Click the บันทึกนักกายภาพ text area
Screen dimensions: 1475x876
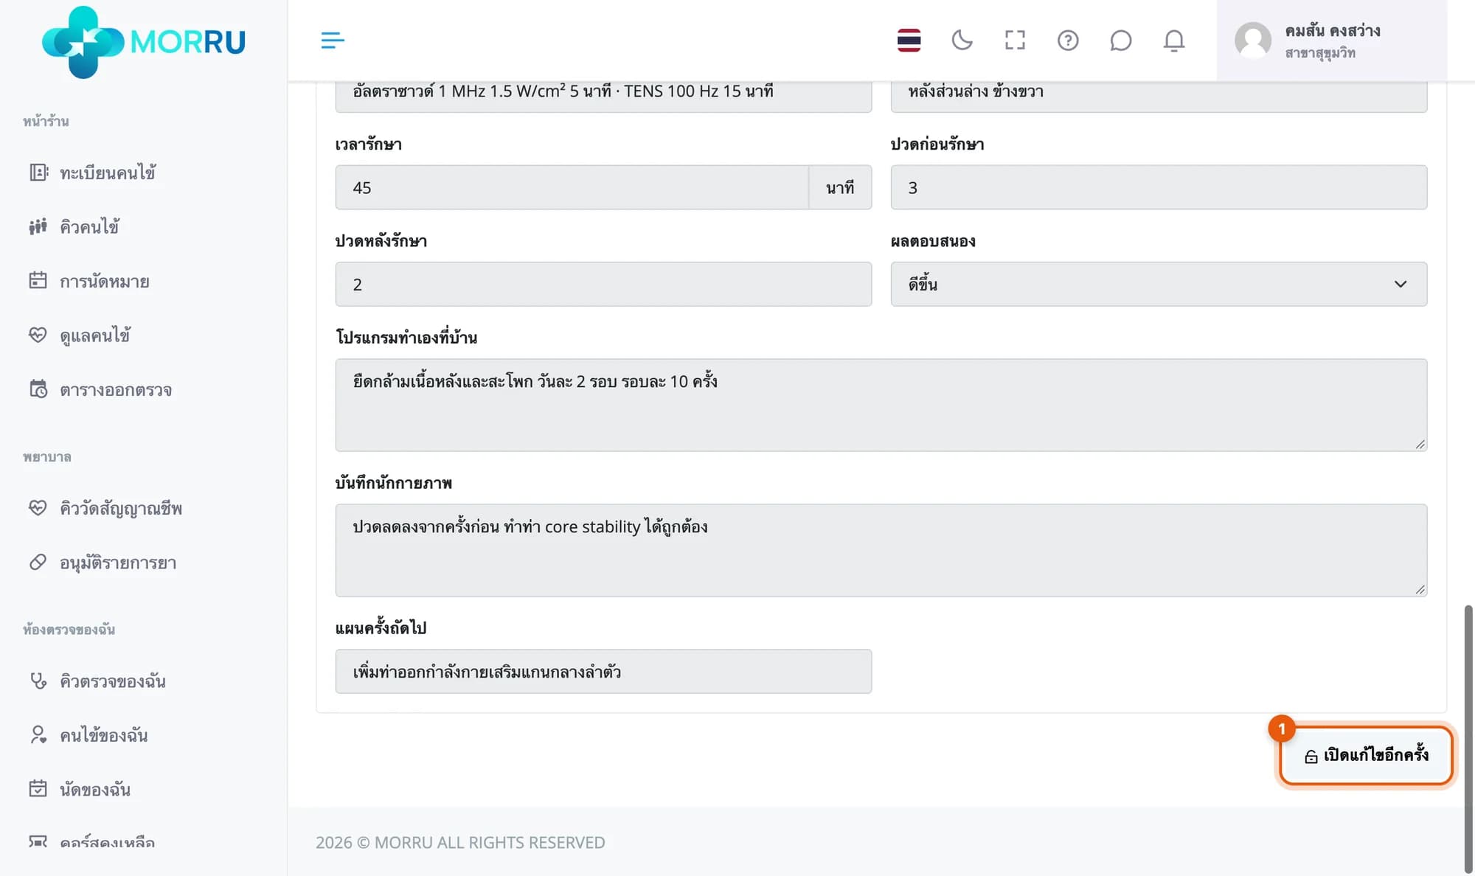881,550
